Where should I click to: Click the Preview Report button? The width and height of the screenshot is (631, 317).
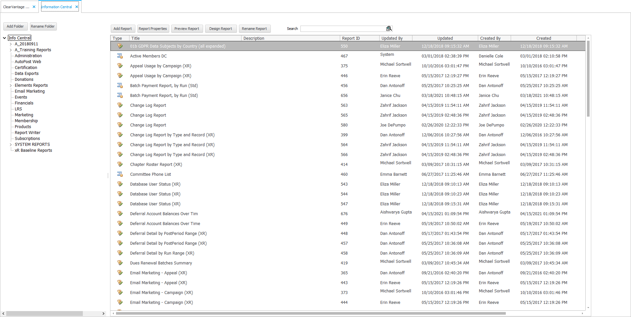point(187,29)
